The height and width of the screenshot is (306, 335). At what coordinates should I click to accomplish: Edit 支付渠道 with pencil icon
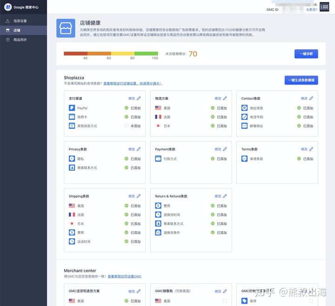pyautogui.click(x=139, y=98)
